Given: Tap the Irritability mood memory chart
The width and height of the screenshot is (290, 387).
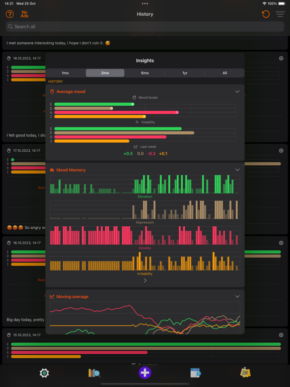Looking at the screenshot, I should tap(145, 261).
